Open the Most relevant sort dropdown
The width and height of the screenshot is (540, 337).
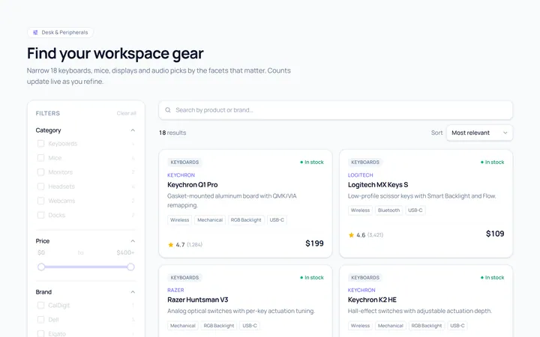tap(479, 133)
